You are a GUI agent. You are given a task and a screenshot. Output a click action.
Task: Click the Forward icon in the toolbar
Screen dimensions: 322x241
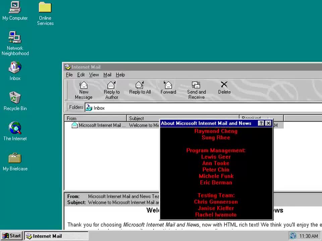click(x=168, y=87)
